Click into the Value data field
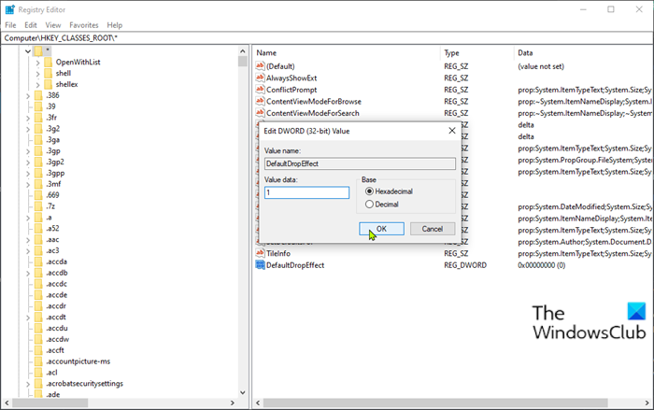The image size is (654, 410). tap(306, 192)
